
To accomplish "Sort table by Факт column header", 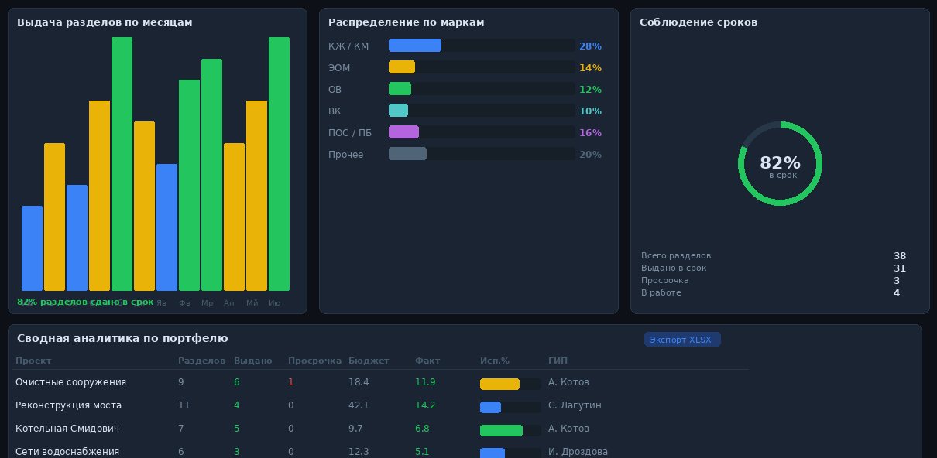I will tap(427, 361).
